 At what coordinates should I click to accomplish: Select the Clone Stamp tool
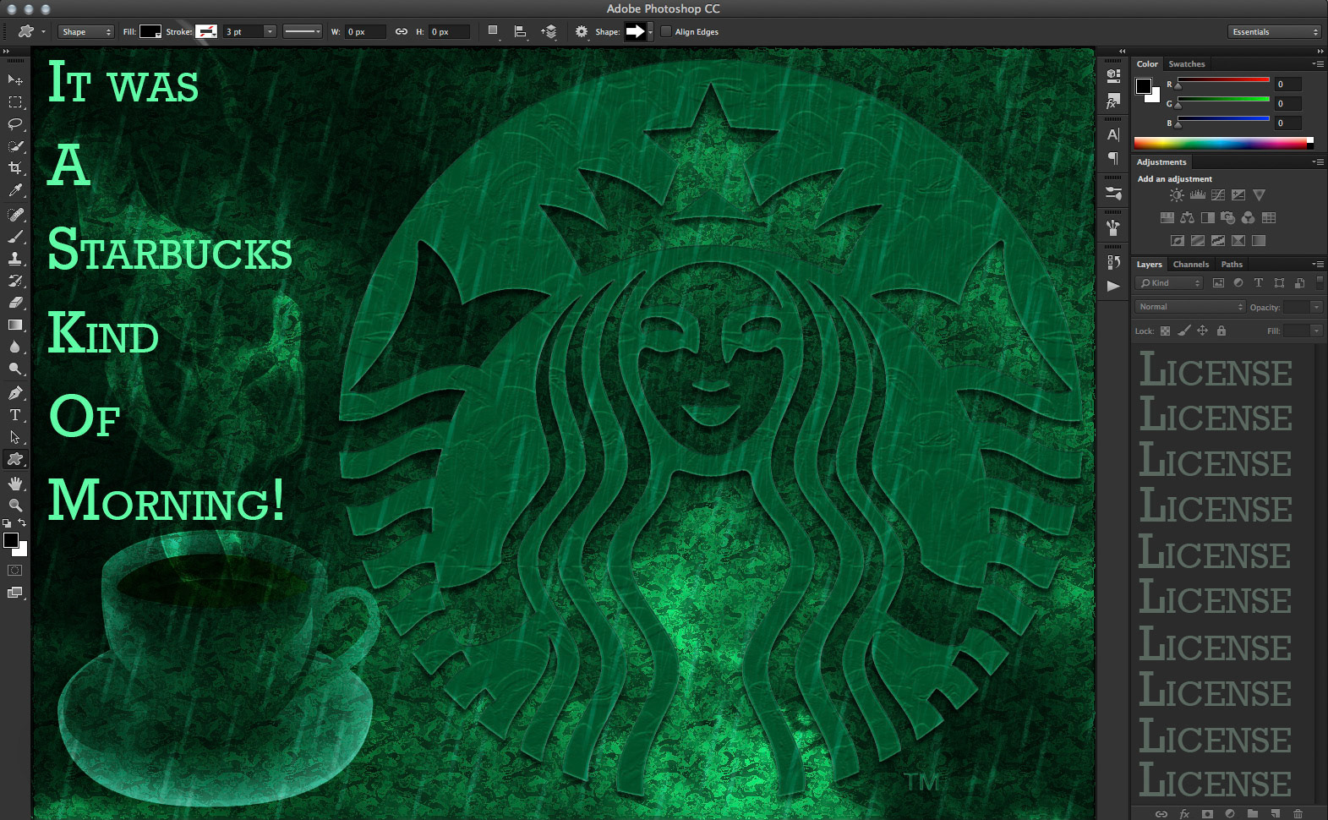tap(15, 259)
